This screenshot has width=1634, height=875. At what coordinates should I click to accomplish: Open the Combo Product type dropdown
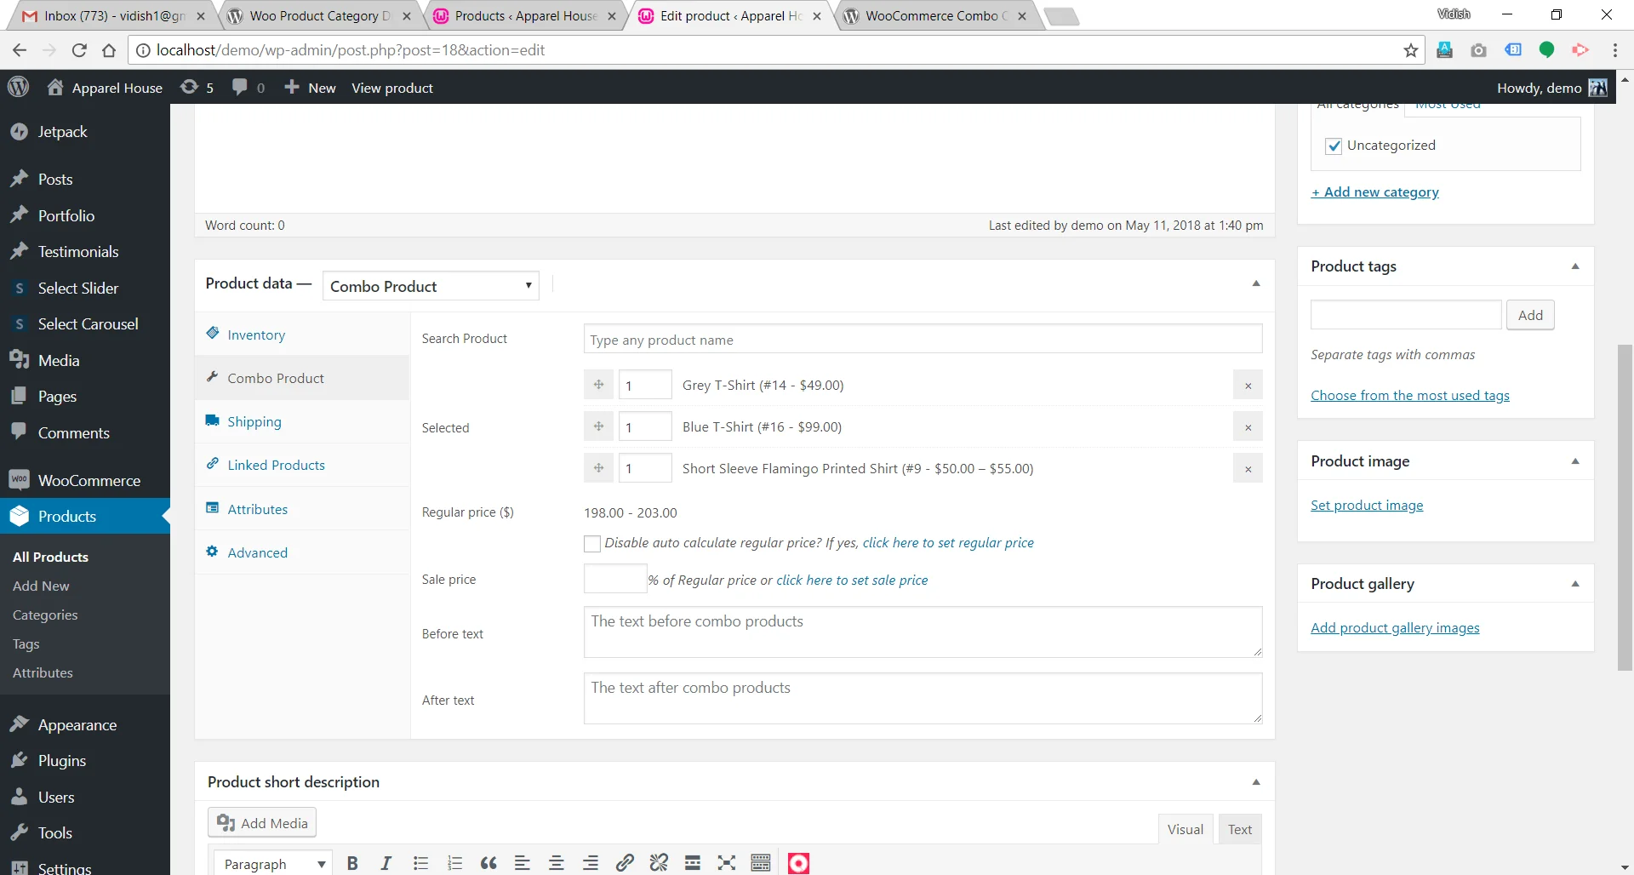pos(431,286)
